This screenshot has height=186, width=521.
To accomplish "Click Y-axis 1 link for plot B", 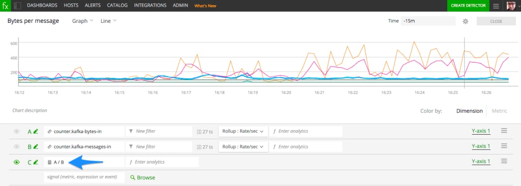I will (481, 146).
